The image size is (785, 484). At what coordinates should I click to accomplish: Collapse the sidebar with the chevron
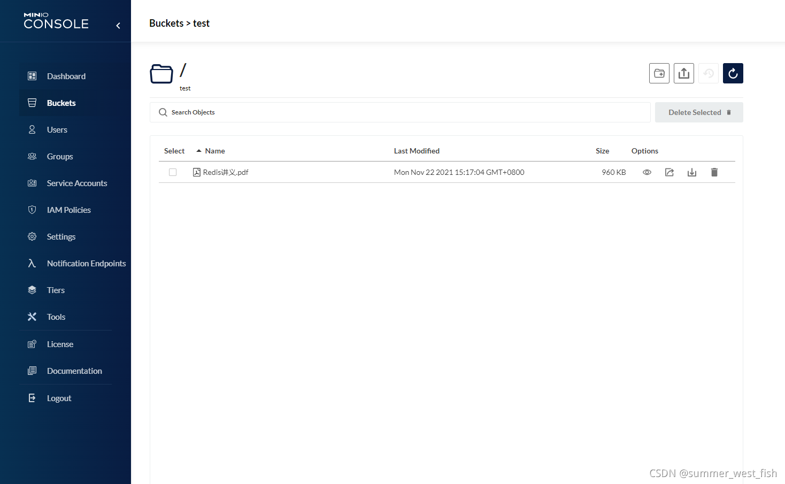pos(118,25)
